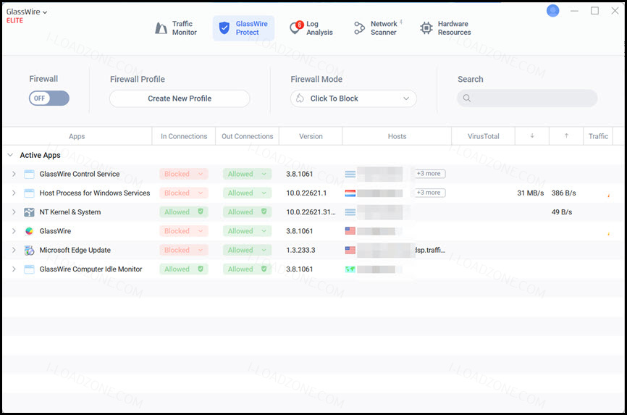
Task: Click Host Process for Windows Services icon
Action: tap(29, 193)
